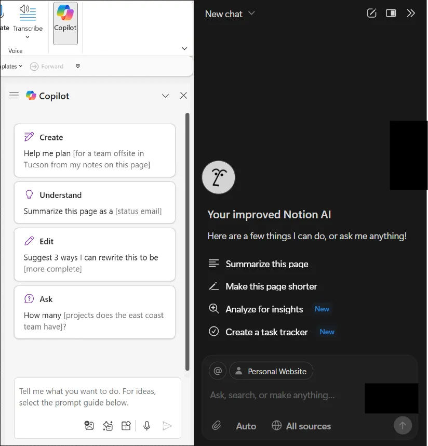The width and height of the screenshot is (428, 446).
Task: Open the quick access customize dropdown
Action: [x=77, y=66]
